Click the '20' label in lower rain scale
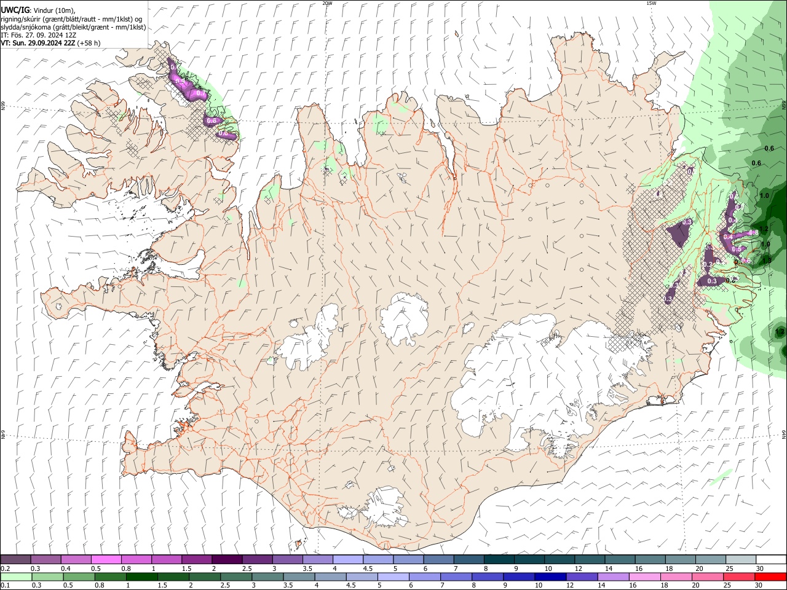The width and height of the screenshot is (787, 590). tap(695, 585)
